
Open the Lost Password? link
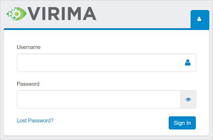coord(35,121)
